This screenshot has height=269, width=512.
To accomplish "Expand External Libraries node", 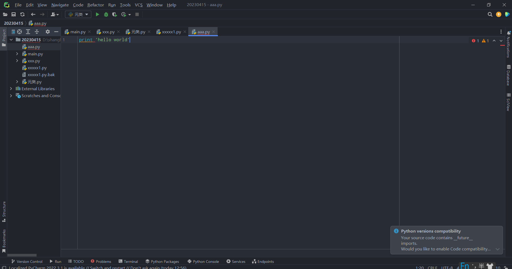I will pyautogui.click(x=11, y=89).
